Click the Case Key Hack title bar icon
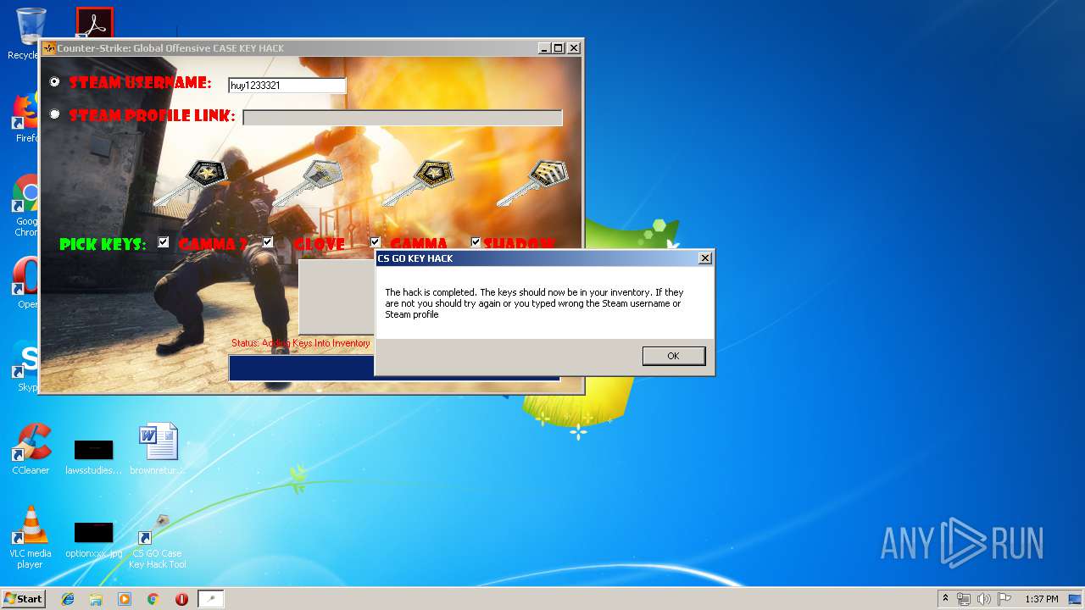The height and width of the screenshot is (610, 1085). pyautogui.click(x=49, y=48)
